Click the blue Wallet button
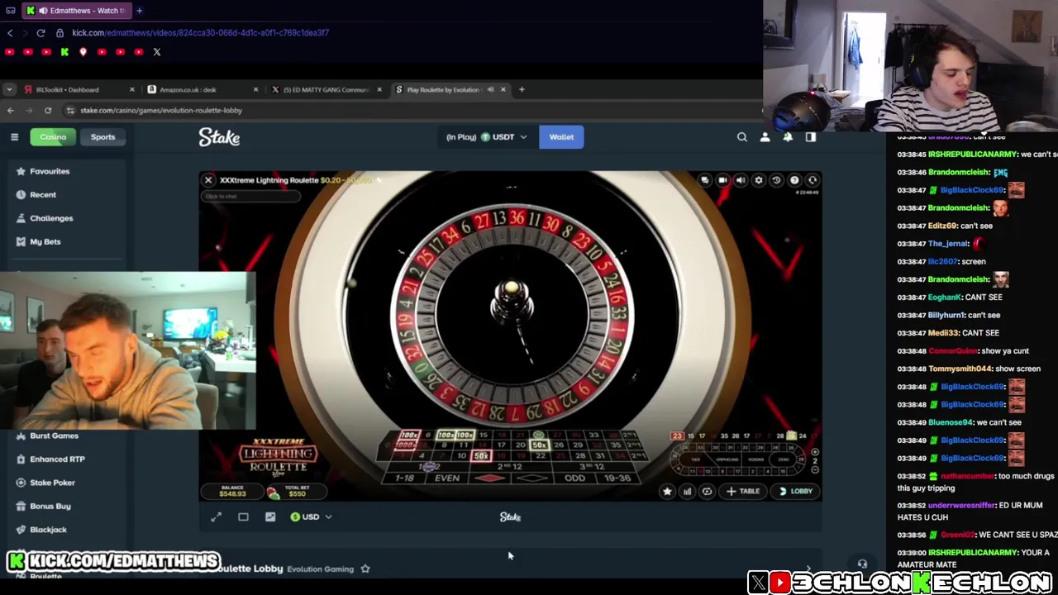The height and width of the screenshot is (595, 1058). (561, 137)
